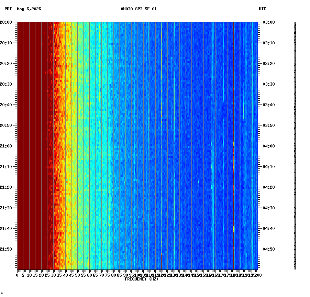310x297 pixels.
Task: Select the 40 Hz frequency tick label
Action: 65,275
